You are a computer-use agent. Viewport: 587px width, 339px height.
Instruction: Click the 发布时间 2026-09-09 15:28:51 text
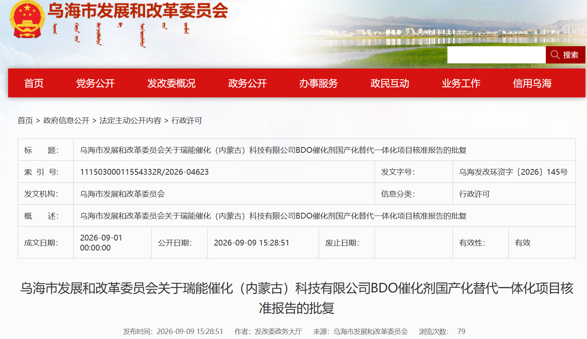[173, 332]
